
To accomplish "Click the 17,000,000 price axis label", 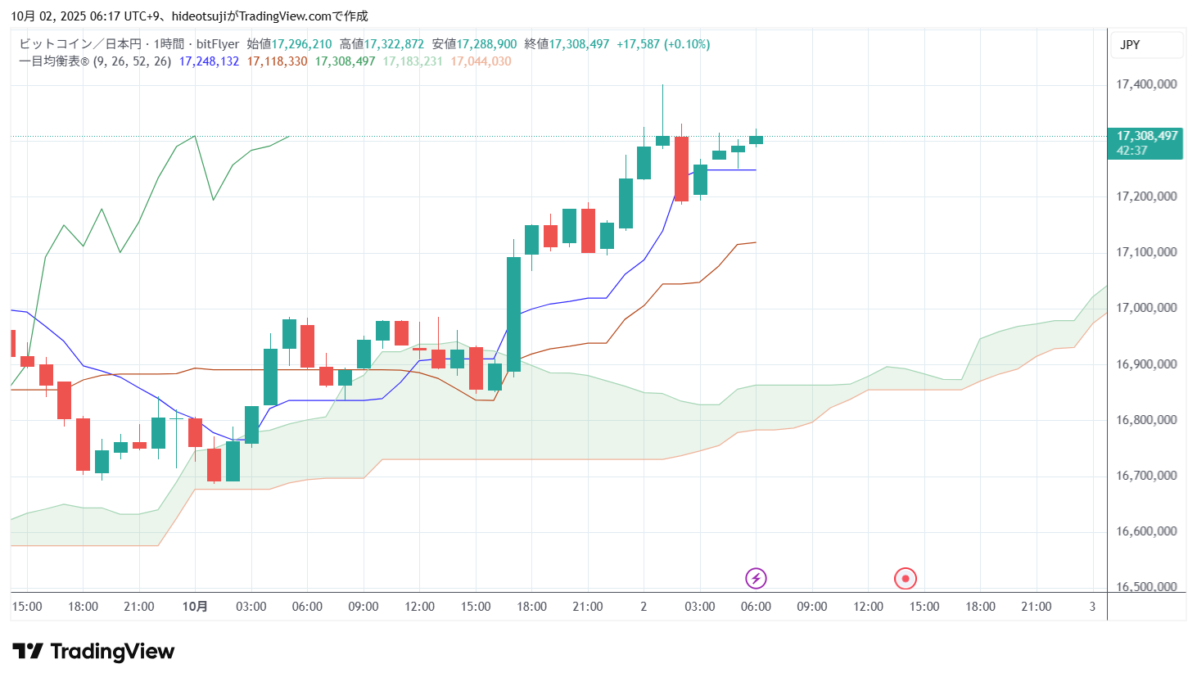I will (1146, 308).
